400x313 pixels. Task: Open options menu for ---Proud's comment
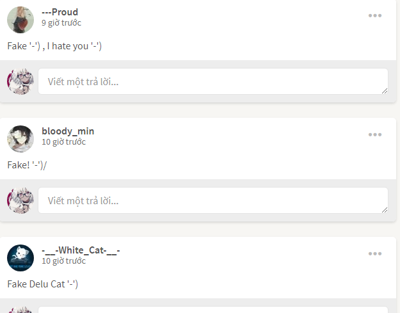pos(375,15)
